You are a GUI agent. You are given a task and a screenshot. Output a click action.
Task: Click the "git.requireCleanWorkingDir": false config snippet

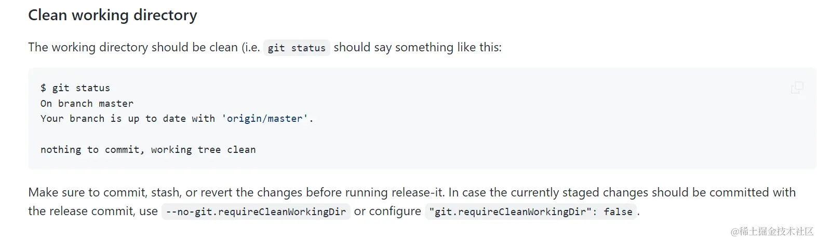(530, 211)
